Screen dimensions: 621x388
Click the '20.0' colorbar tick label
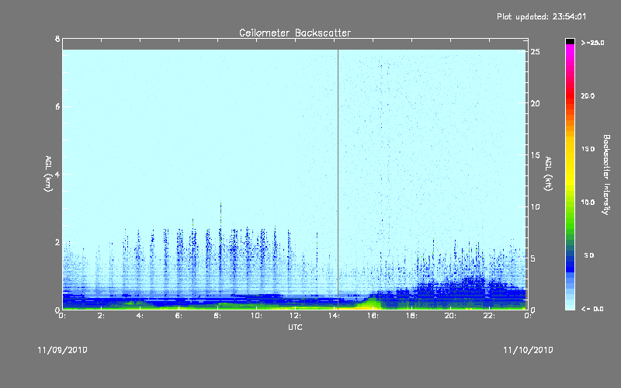coord(588,95)
